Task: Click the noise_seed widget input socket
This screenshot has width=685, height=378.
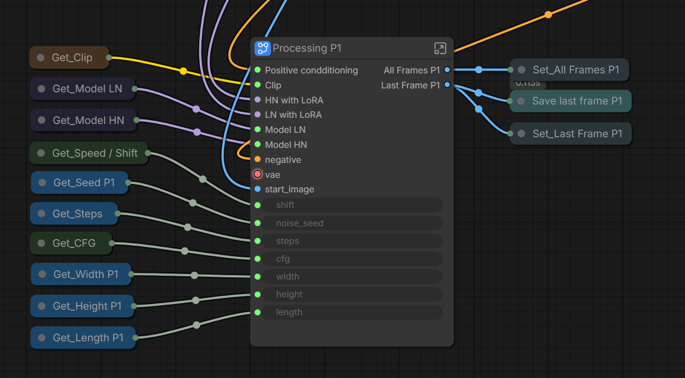Action: click(x=258, y=223)
